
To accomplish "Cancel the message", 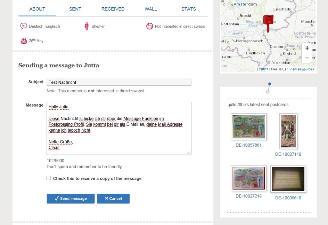I will (x=113, y=198).
